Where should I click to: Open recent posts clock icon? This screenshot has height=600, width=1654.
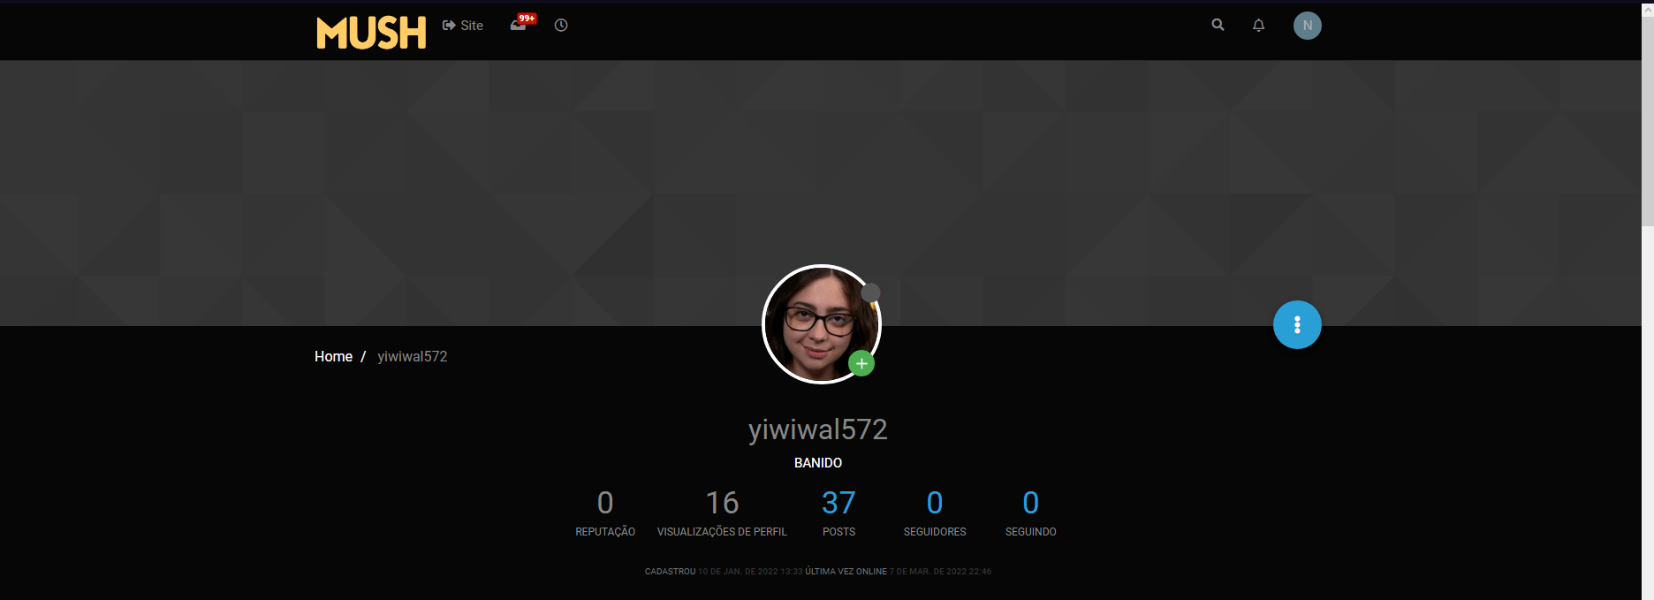(561, 26)
